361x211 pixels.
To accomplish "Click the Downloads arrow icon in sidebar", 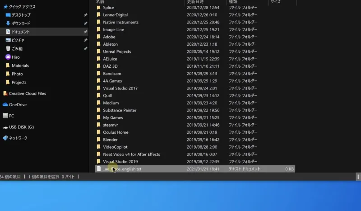I will (8, 23).
